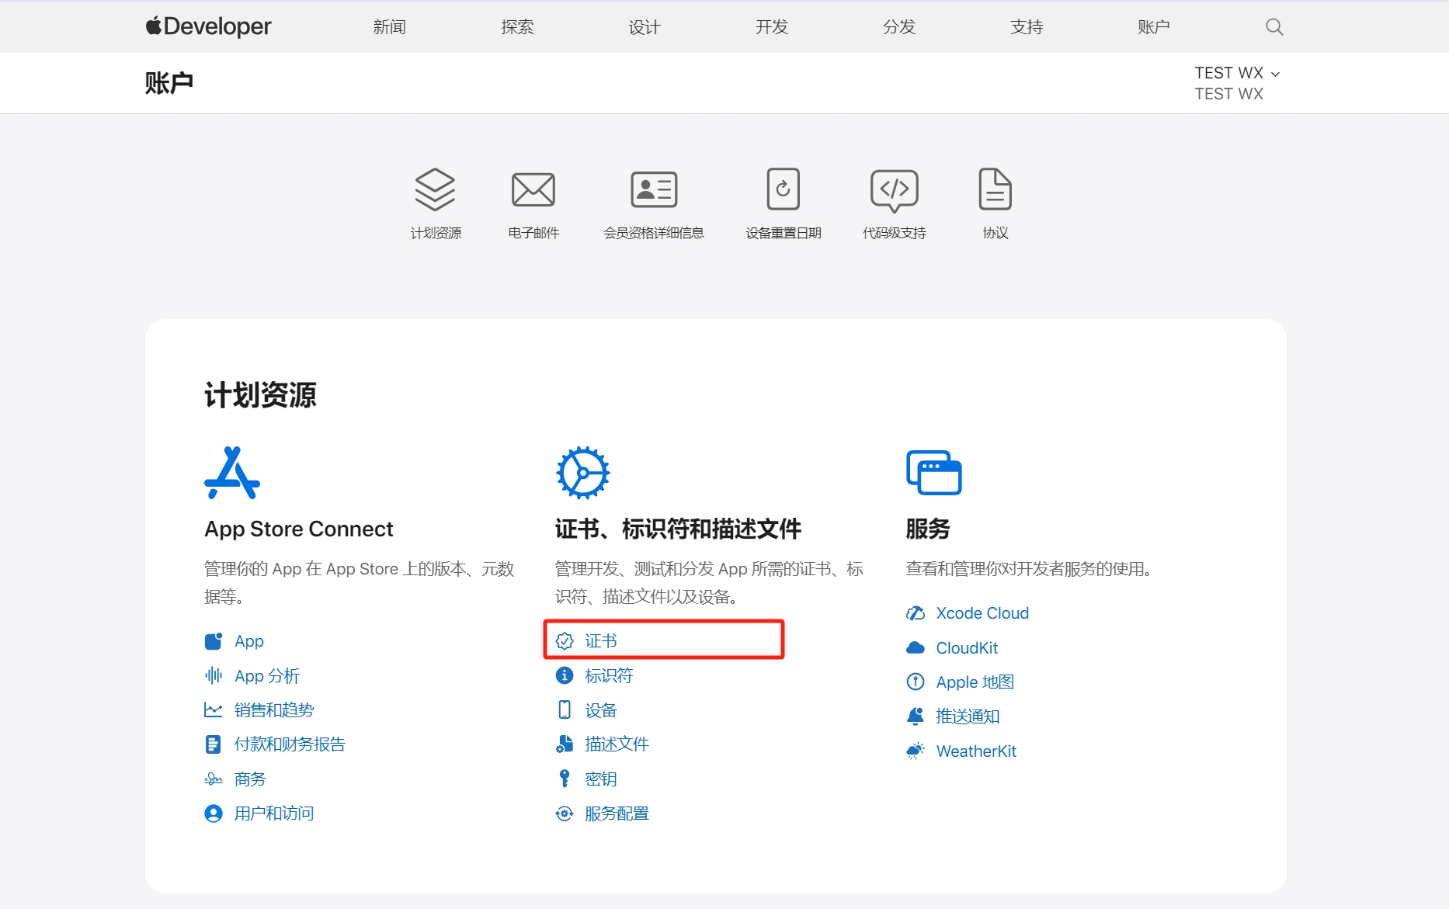Open the 描述文件 link
This screenshot has width=1449, height=909.
coord(617,744)
